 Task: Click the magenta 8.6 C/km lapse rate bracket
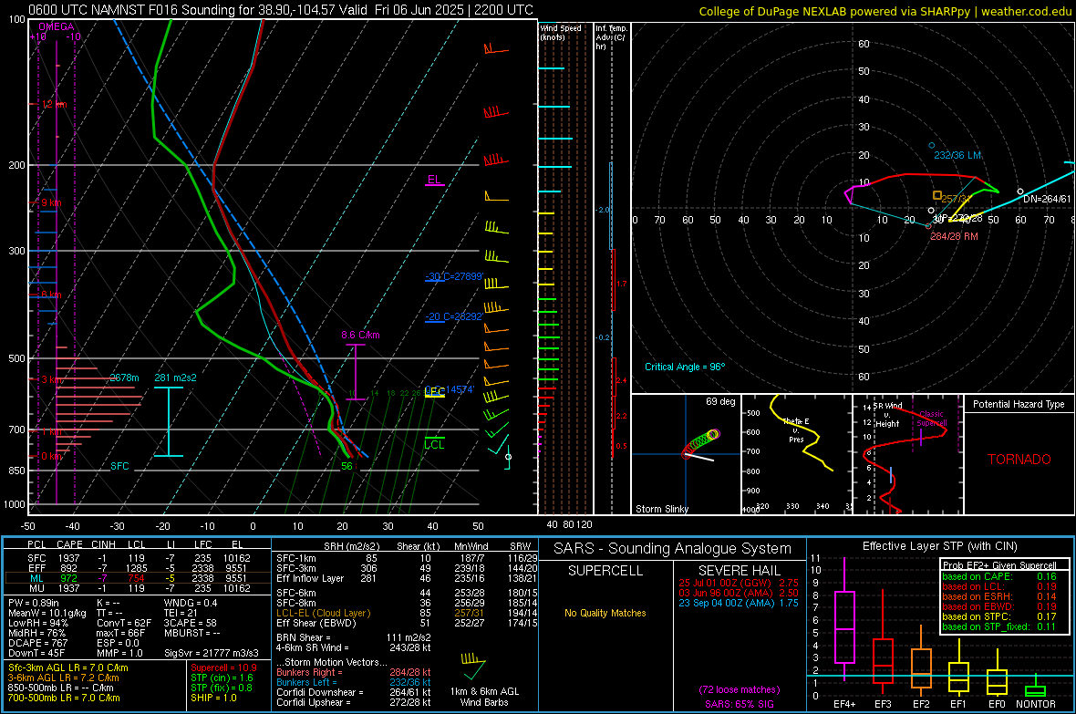[356, 371]
